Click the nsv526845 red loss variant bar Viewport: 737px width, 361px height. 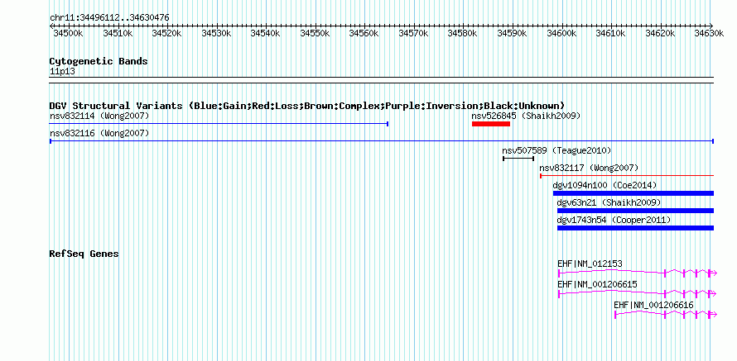(x=491, y=124)
